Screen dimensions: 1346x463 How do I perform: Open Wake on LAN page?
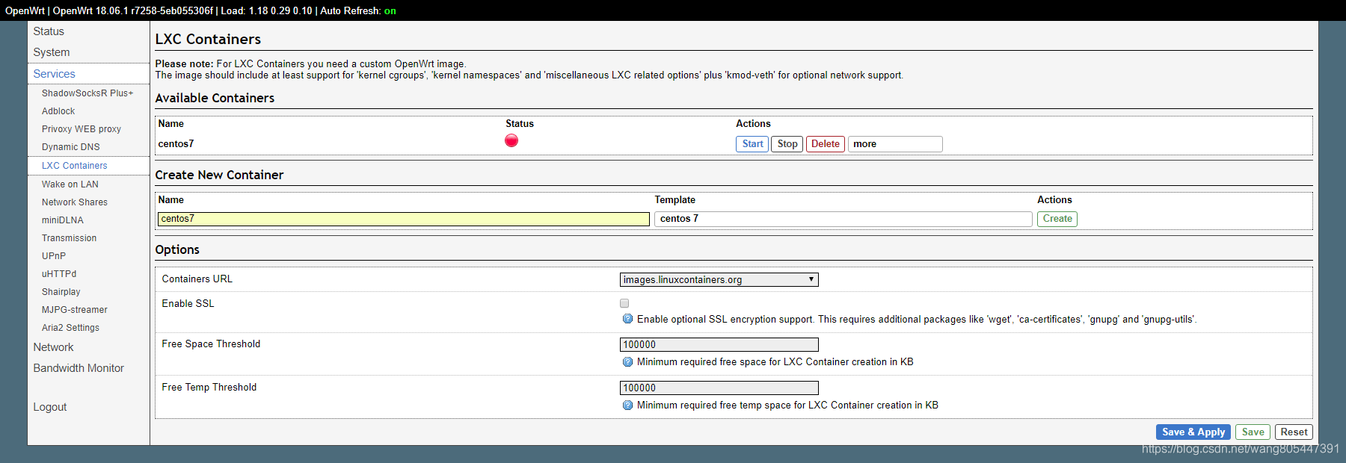coord(70,184)
